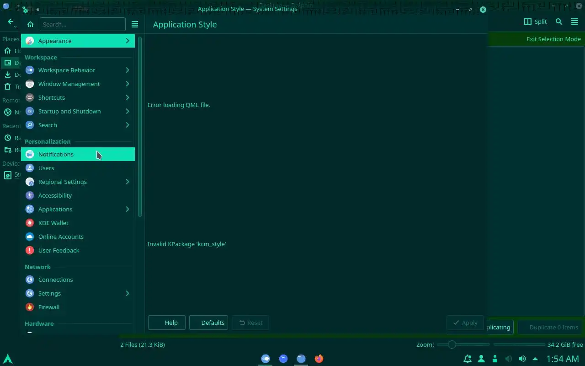Click the Application Style page heading

click(x=185, y=24)
